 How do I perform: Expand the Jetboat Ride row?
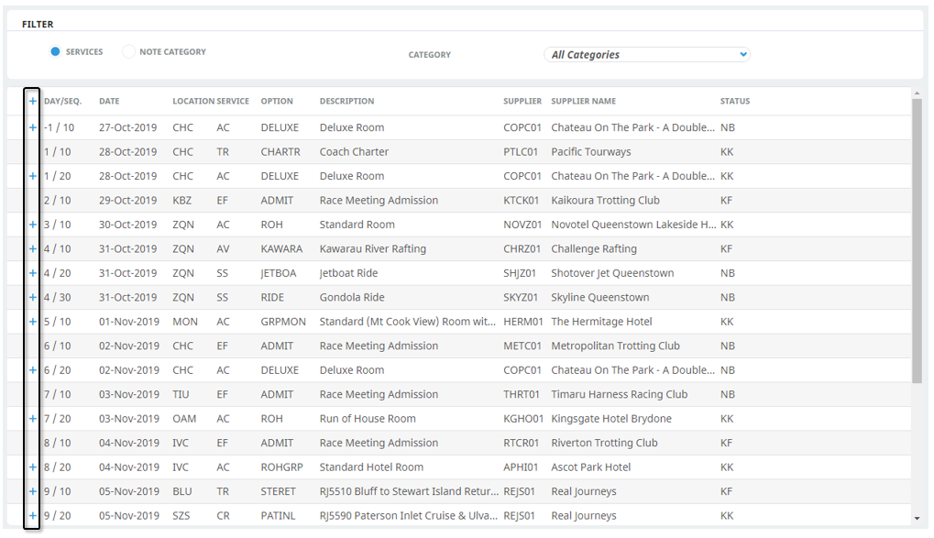point(33,273)
